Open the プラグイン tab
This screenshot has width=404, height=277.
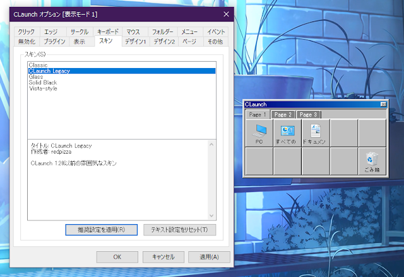(54, 42)
